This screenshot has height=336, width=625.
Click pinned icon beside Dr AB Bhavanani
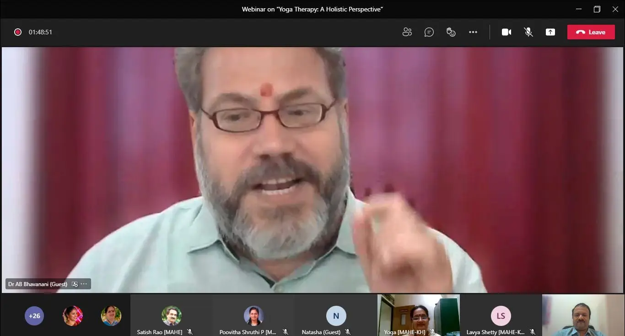click(x=75, y=284)
